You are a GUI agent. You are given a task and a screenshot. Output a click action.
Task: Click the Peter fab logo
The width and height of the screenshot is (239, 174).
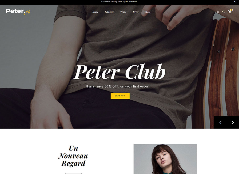(18, 12)
